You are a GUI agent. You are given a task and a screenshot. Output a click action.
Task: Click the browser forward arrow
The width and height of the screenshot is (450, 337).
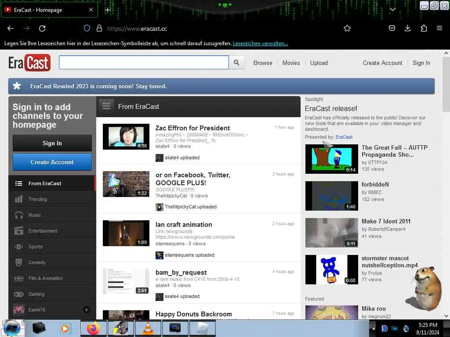[x=26, y=29]
